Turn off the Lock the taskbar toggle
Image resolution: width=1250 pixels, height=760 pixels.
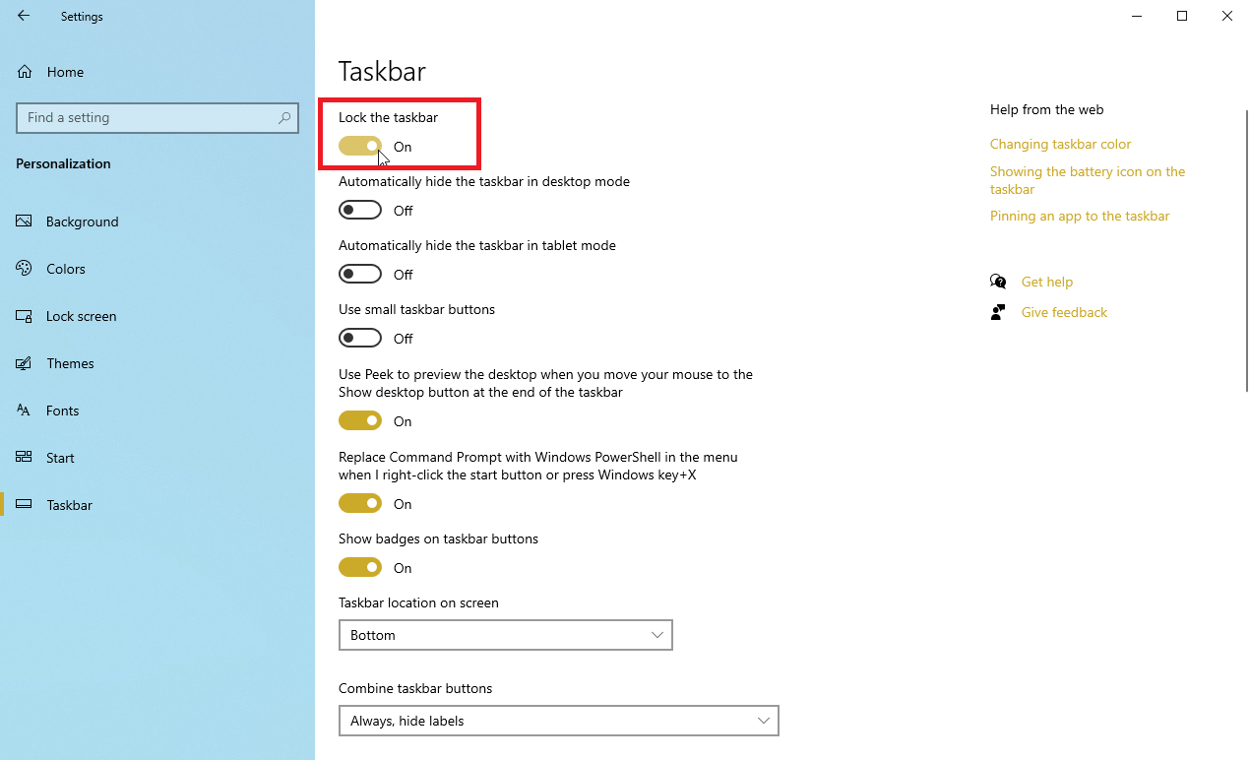click(360, 146)
